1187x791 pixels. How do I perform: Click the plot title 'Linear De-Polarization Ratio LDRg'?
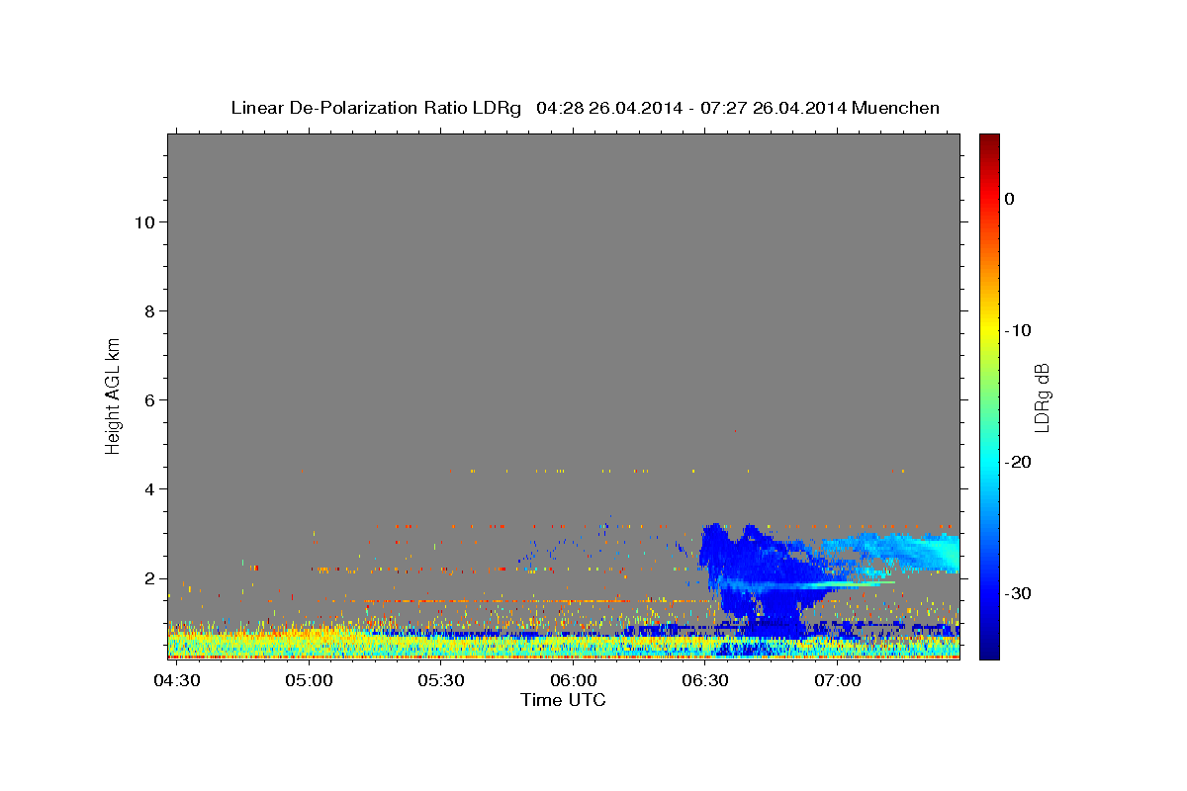[376, 108]
